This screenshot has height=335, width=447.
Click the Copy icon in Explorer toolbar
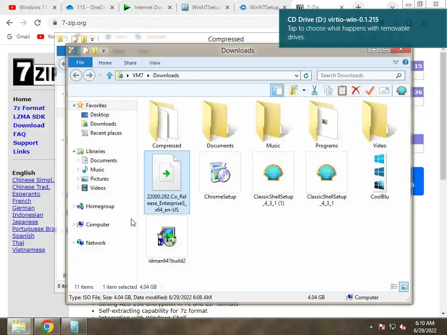[x=328, y=91]
